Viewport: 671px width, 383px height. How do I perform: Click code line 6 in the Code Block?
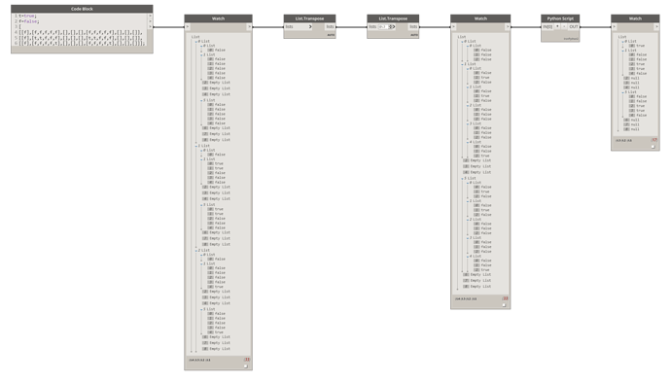tap(82, 43)
